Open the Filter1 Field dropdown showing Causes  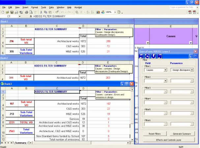tap(165, 70)
